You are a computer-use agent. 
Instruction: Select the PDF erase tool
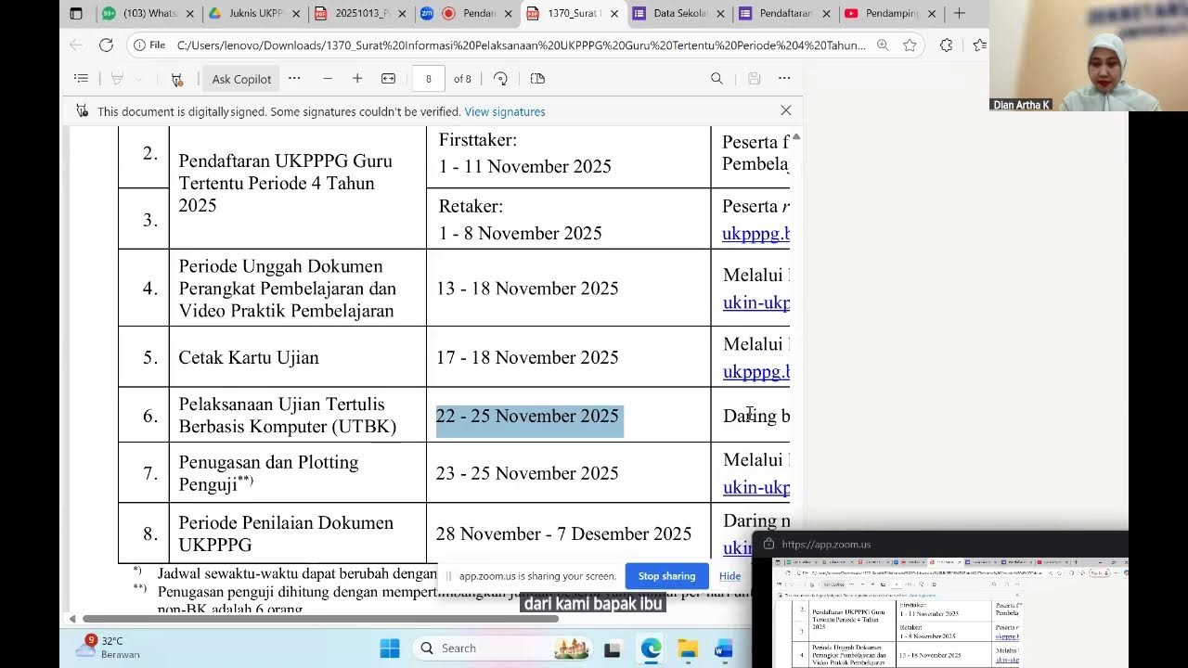click(177, 79)
